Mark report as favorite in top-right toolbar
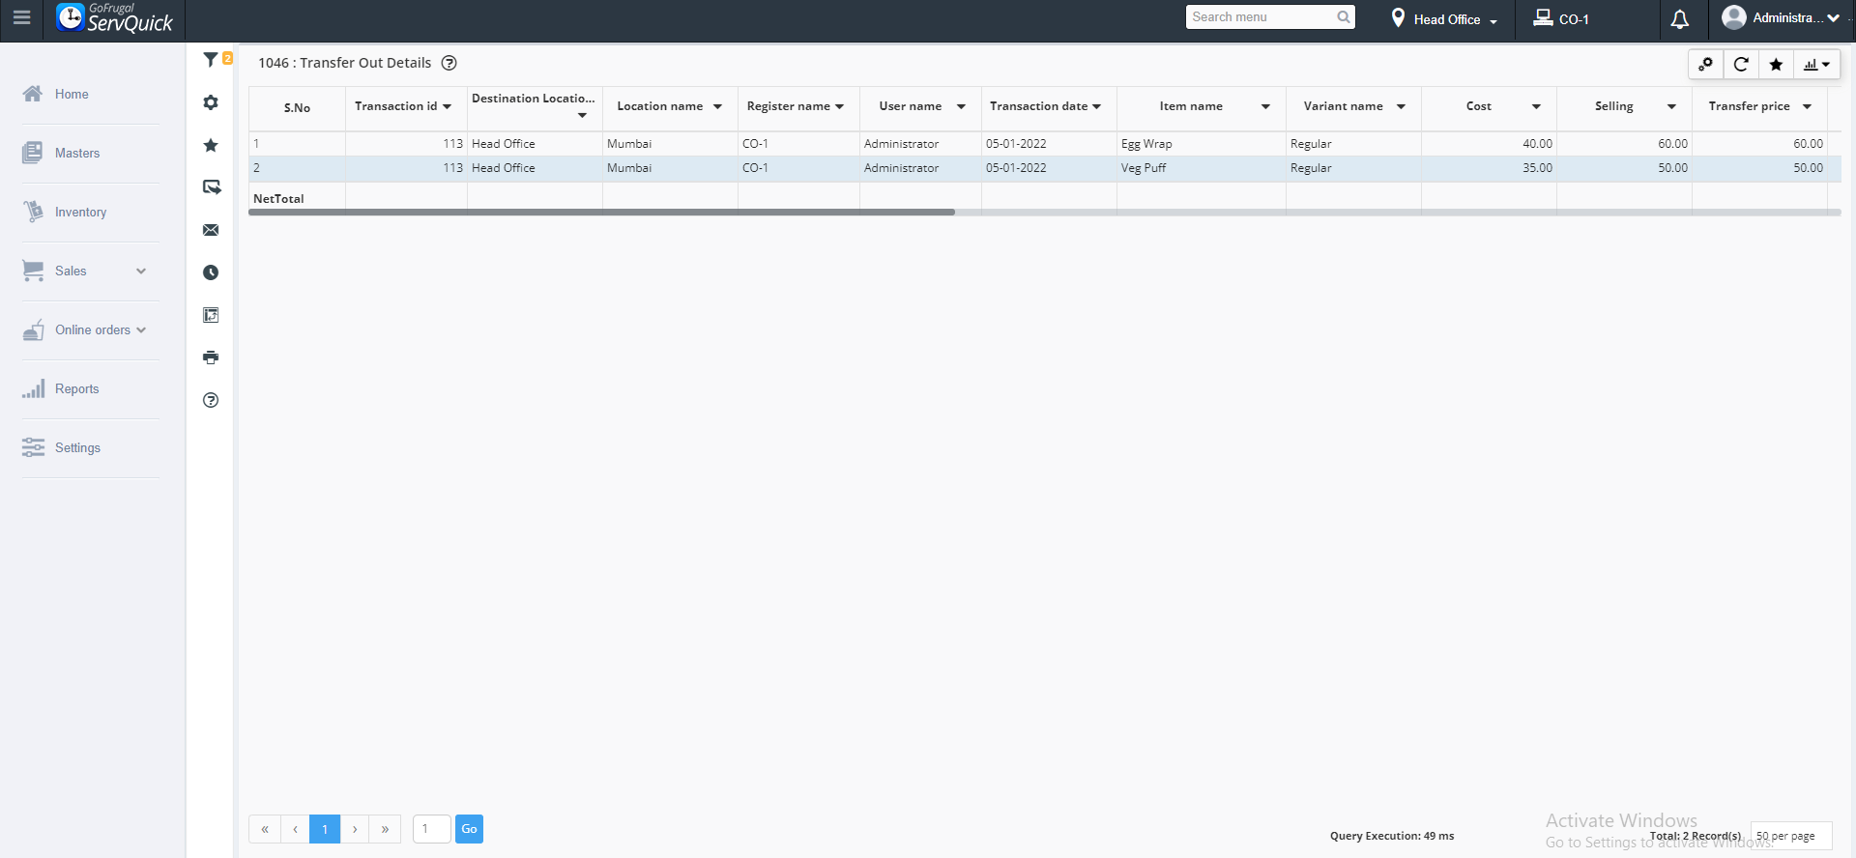The image size is (1856, 858). tap(1776, 65)
